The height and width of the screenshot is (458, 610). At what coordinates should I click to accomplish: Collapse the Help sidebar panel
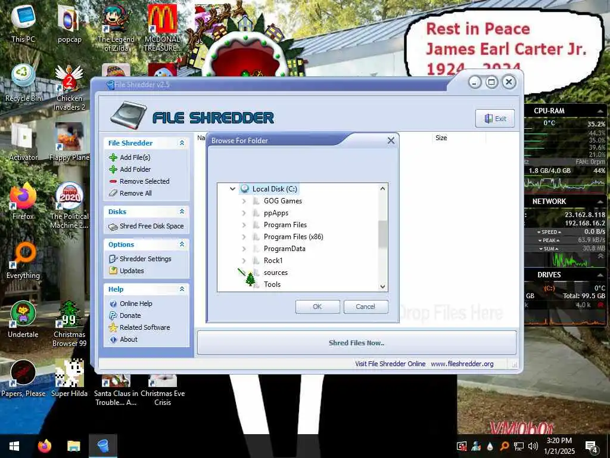[182, 289]
